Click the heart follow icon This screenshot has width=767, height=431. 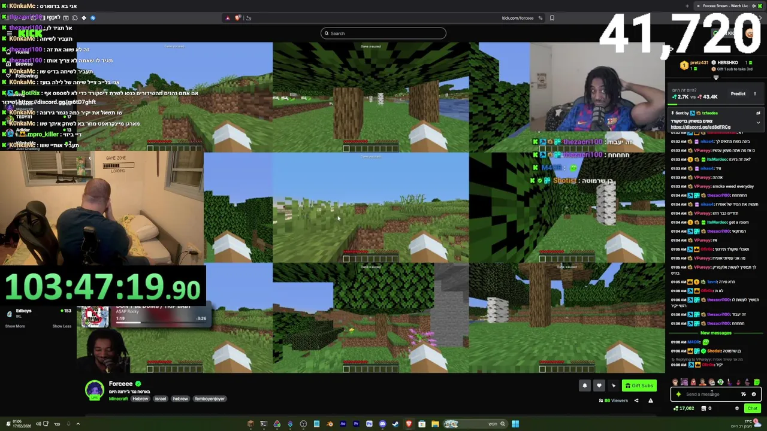[x=599, y=386]
